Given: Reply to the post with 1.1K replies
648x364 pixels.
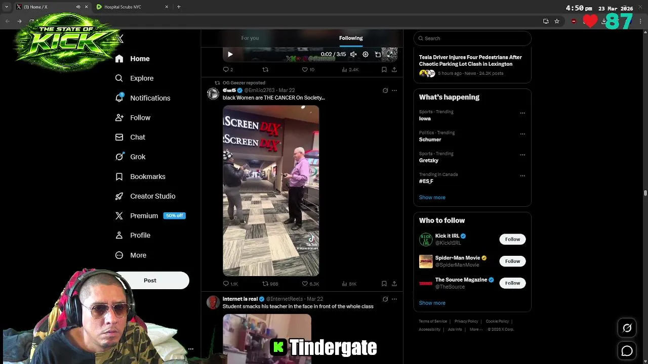Looking at the screenshot, I should pos(230,284).
